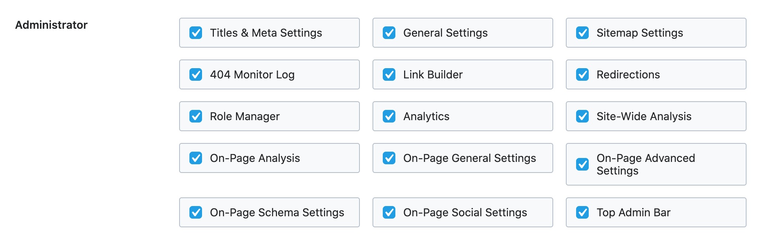Uncheck the 404 Monitor Log option
773x247 pixels.
pyautogui.click(x=196, y=74)
